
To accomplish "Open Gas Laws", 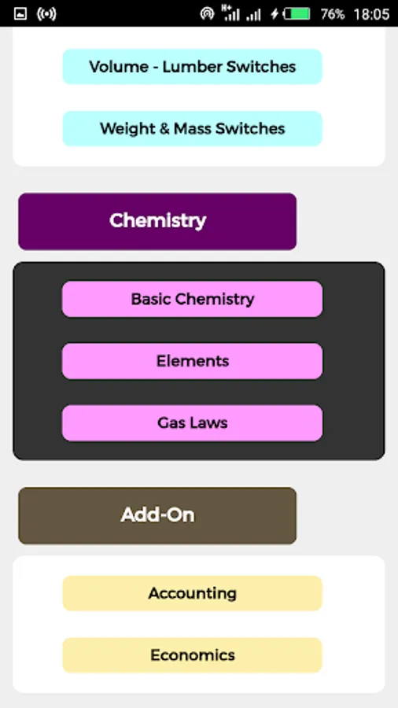I will click(x=192, y=423).
